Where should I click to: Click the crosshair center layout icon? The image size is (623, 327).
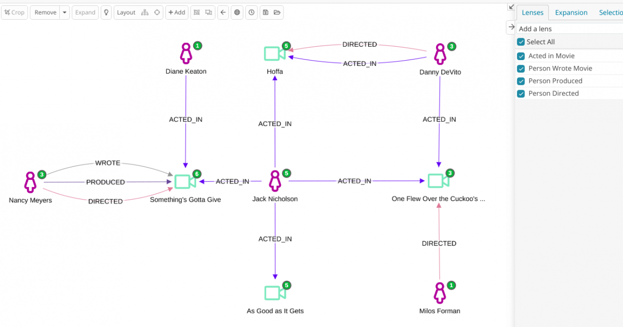[x=157, y=12]
